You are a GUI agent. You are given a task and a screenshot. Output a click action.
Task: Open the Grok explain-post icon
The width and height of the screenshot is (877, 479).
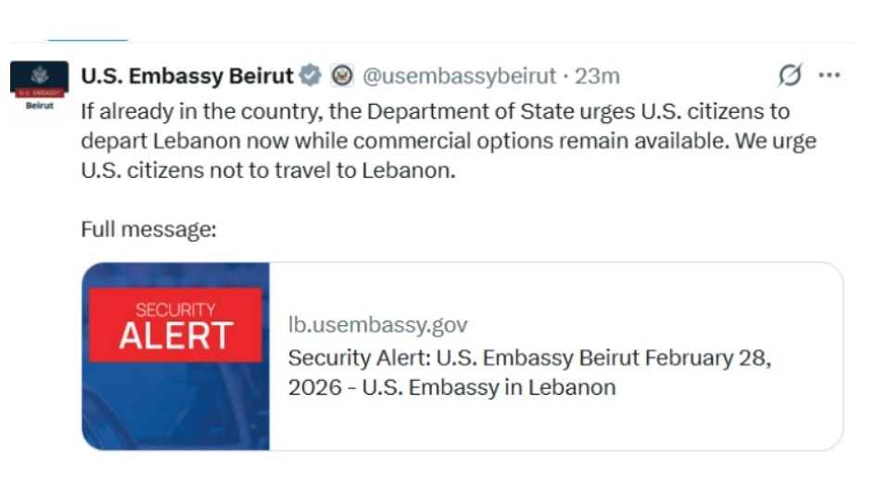pos(791,75)
